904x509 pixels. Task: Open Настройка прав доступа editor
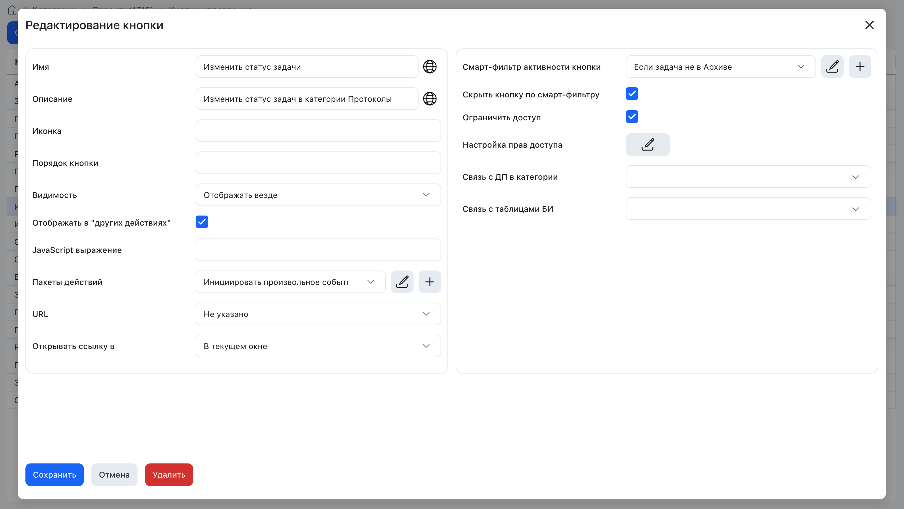[647, 145]
